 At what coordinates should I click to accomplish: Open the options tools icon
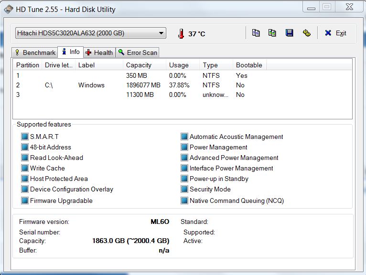click(306, 33)
